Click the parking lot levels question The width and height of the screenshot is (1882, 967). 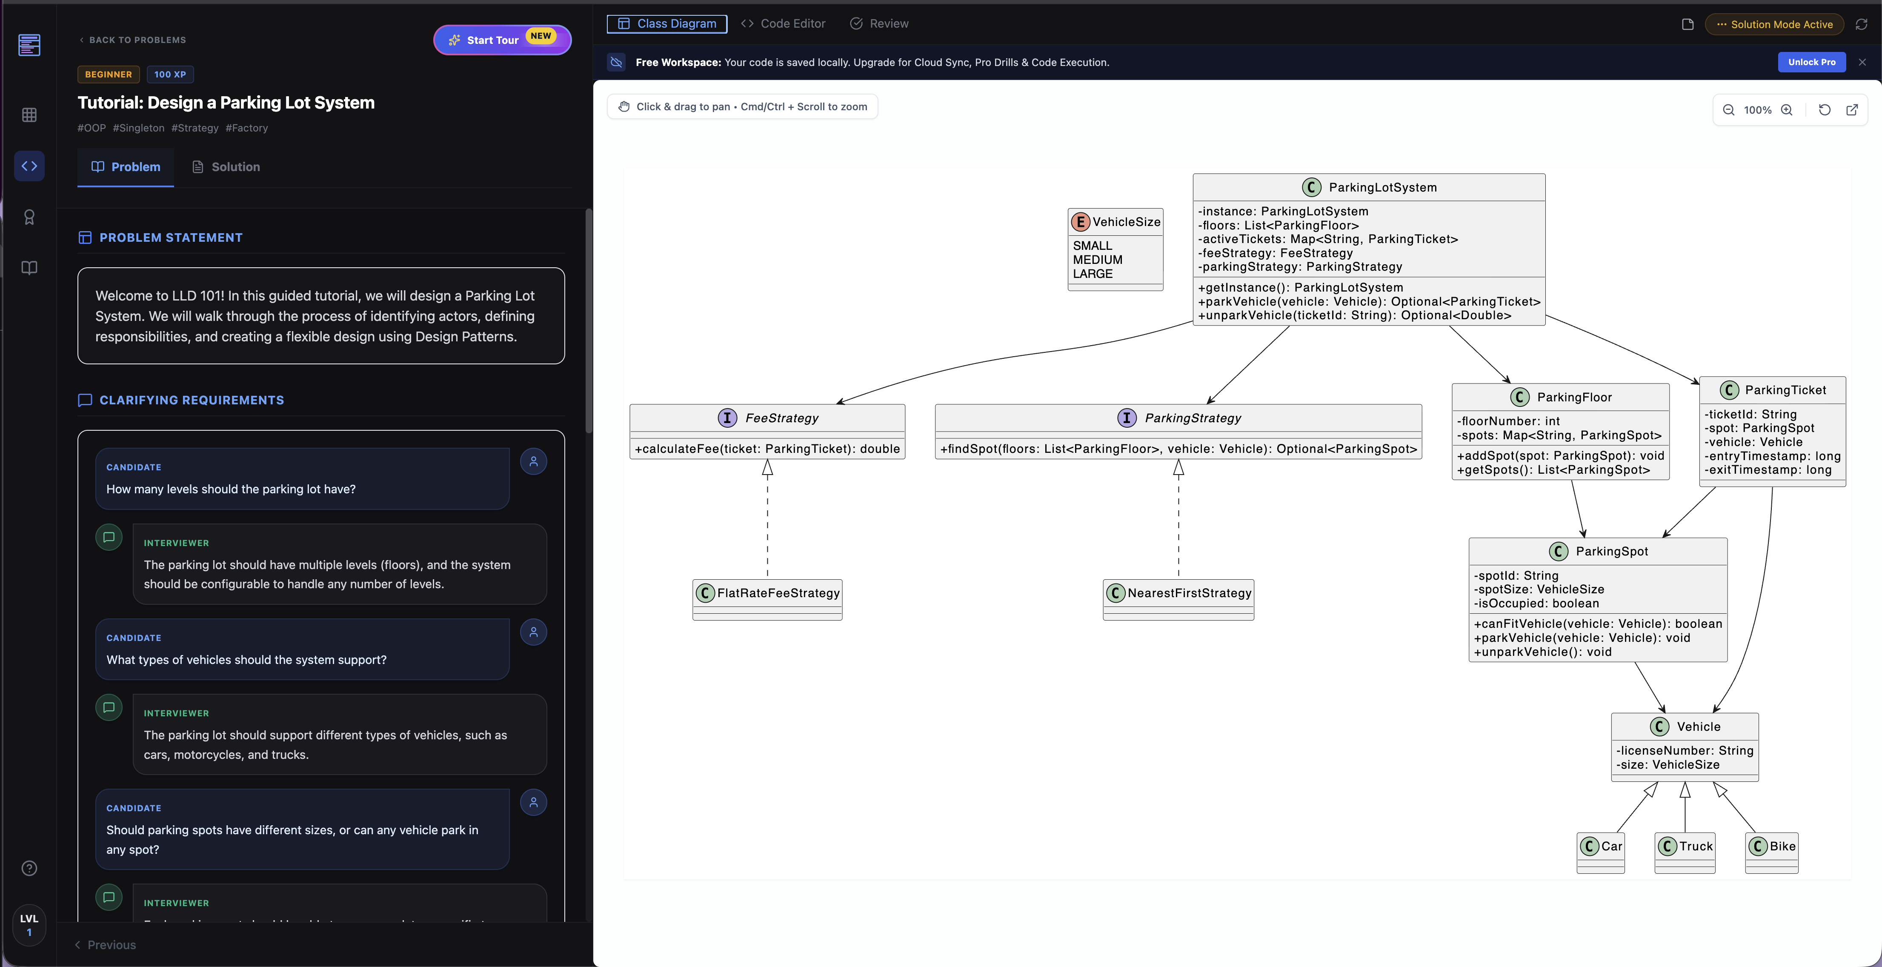coord(231,489)
